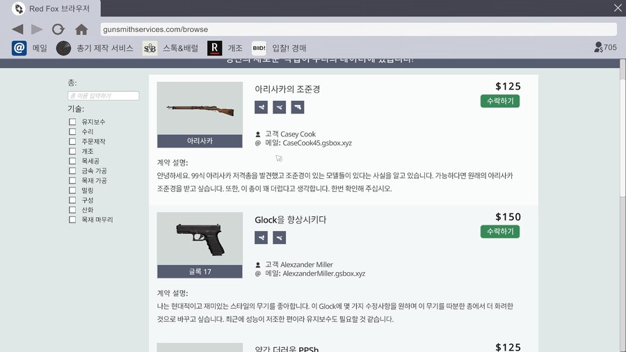
Task: Select the Red Fox 브라우저 tab
Action: 50,8
